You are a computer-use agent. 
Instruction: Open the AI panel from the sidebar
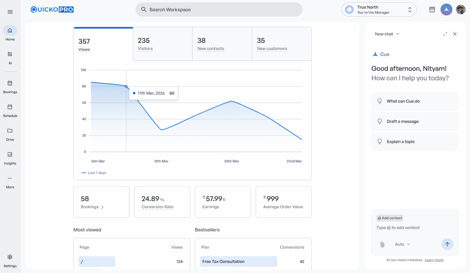(x=10, y=58)
